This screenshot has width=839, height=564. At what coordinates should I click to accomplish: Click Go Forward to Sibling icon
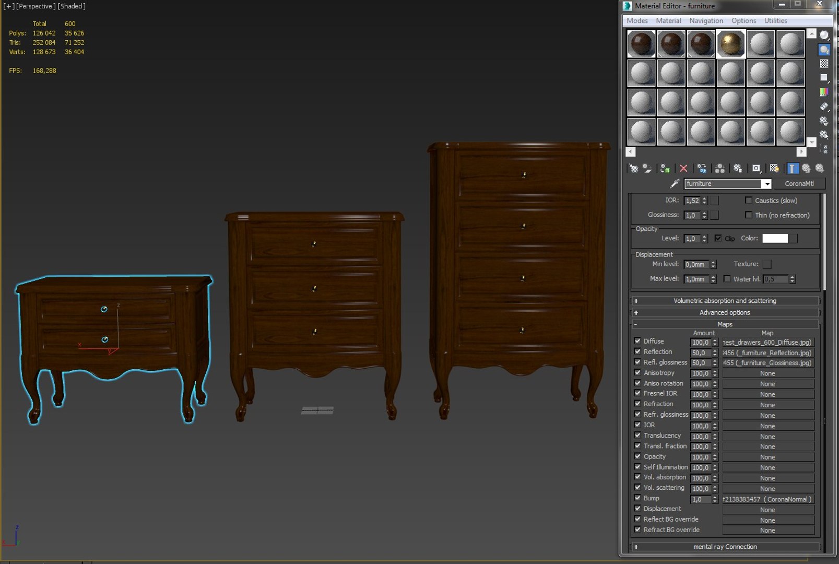click(x=820, y=168)
